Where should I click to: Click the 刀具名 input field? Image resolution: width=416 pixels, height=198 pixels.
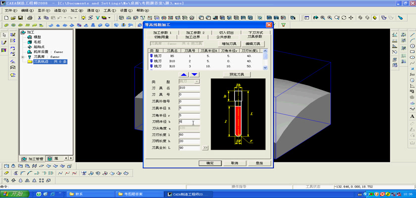(x=189, y=88)
